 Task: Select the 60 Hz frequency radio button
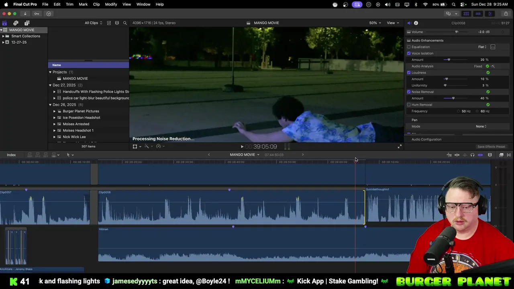(x=477, y=111)
